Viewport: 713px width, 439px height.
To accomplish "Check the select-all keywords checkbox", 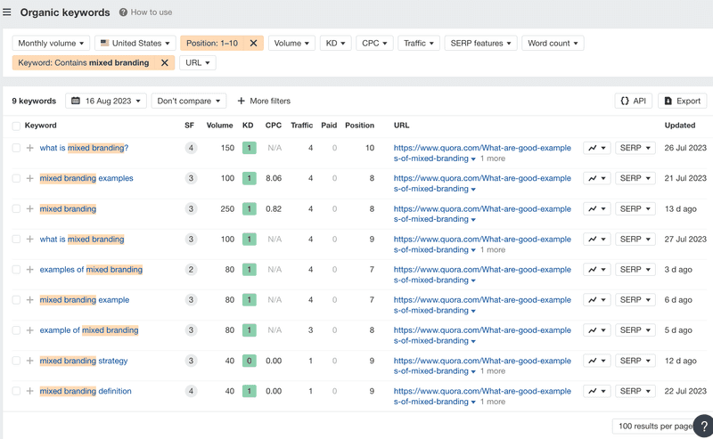I will 16,126.
